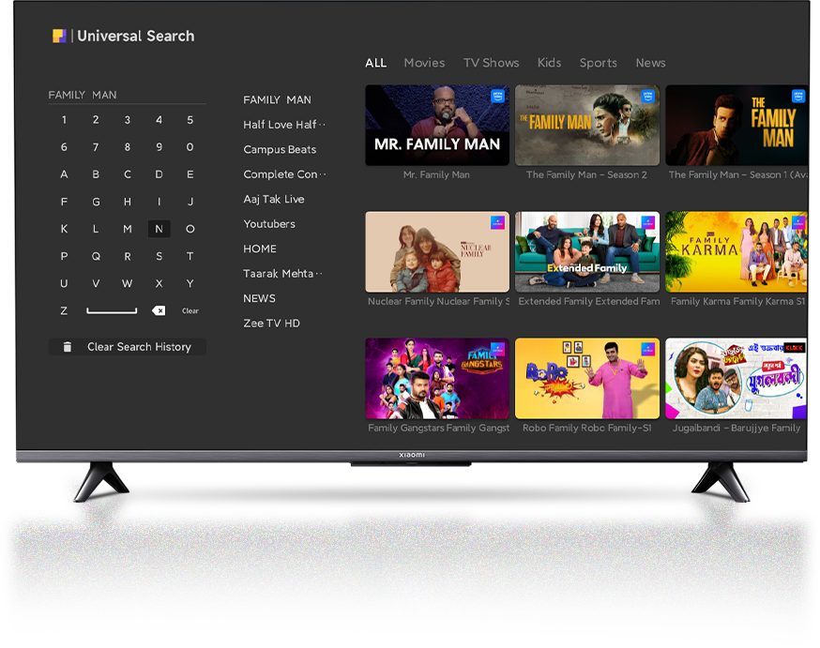Click the trash icon in Clear Search History
The height and width of the screenshot is (648, 820).
[67, 347]
